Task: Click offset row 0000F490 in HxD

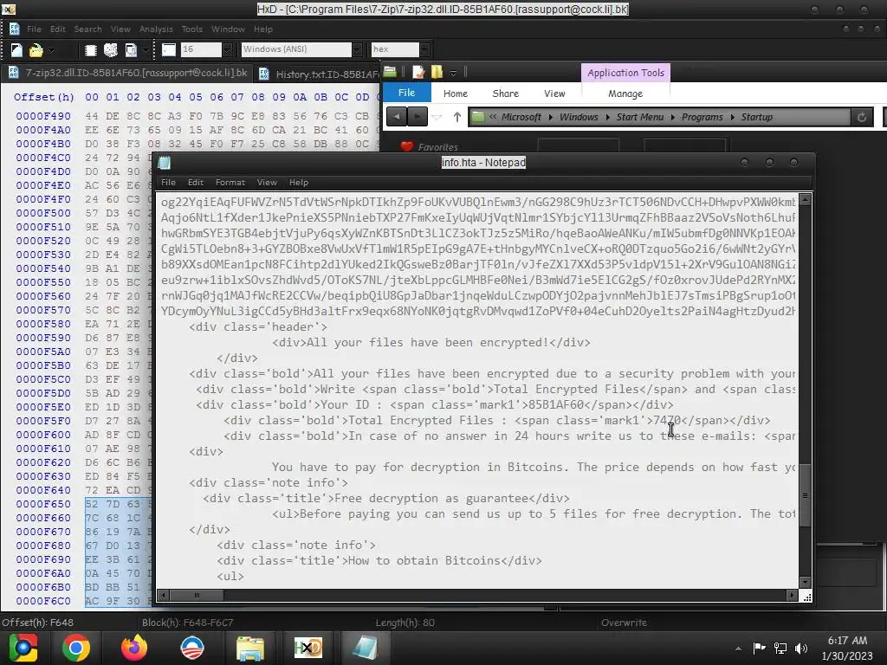Action: pyautogui.click(x=43, y=116)
